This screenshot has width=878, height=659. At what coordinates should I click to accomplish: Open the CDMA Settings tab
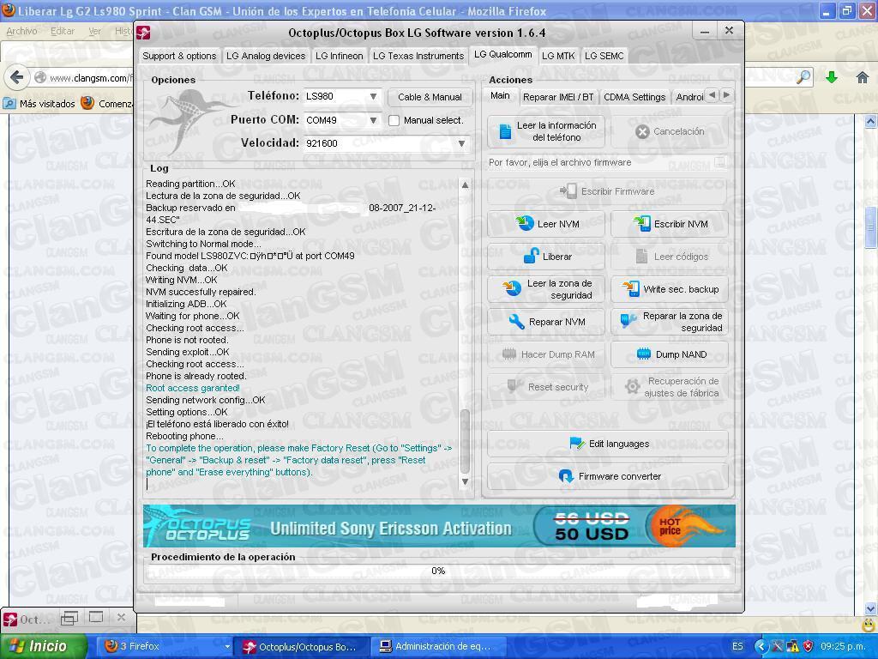[634, 97]
